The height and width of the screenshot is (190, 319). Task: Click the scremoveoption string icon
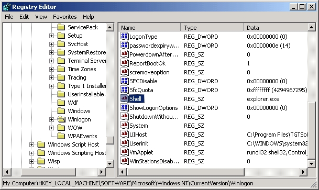pyautogui.click(x=125, y=72)
